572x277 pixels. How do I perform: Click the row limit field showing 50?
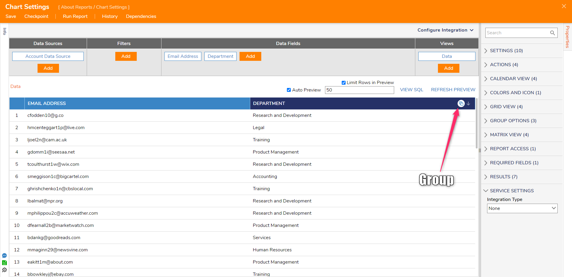359,90
